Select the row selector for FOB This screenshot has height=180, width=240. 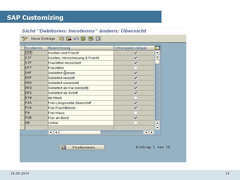22,118
